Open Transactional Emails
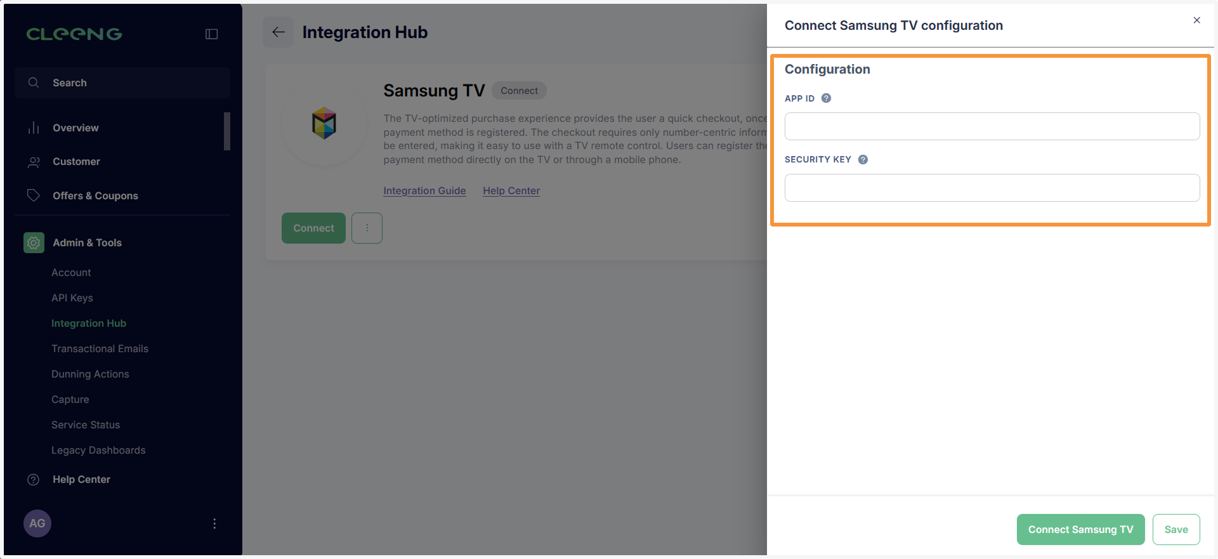Image resolution: width=1218 pixels, height=559 pixels. [100, 348]
